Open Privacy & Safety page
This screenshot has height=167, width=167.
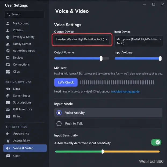tap(24, 37)
